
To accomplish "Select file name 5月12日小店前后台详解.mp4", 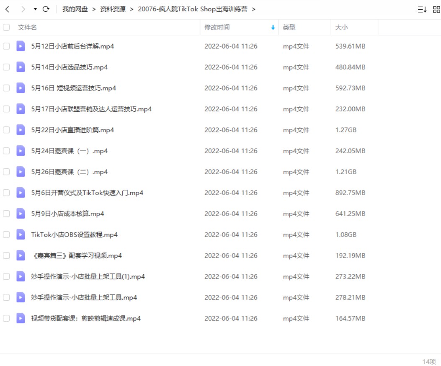I will (x=72, y=46).
